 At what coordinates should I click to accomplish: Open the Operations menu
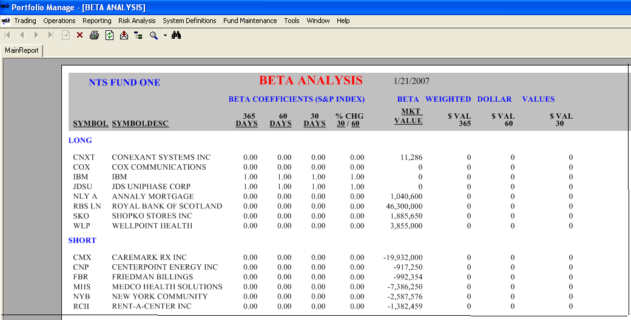point(59,21)
